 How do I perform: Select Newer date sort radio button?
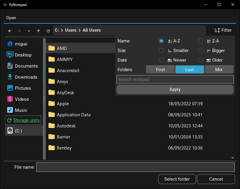(x=161, y=60)
